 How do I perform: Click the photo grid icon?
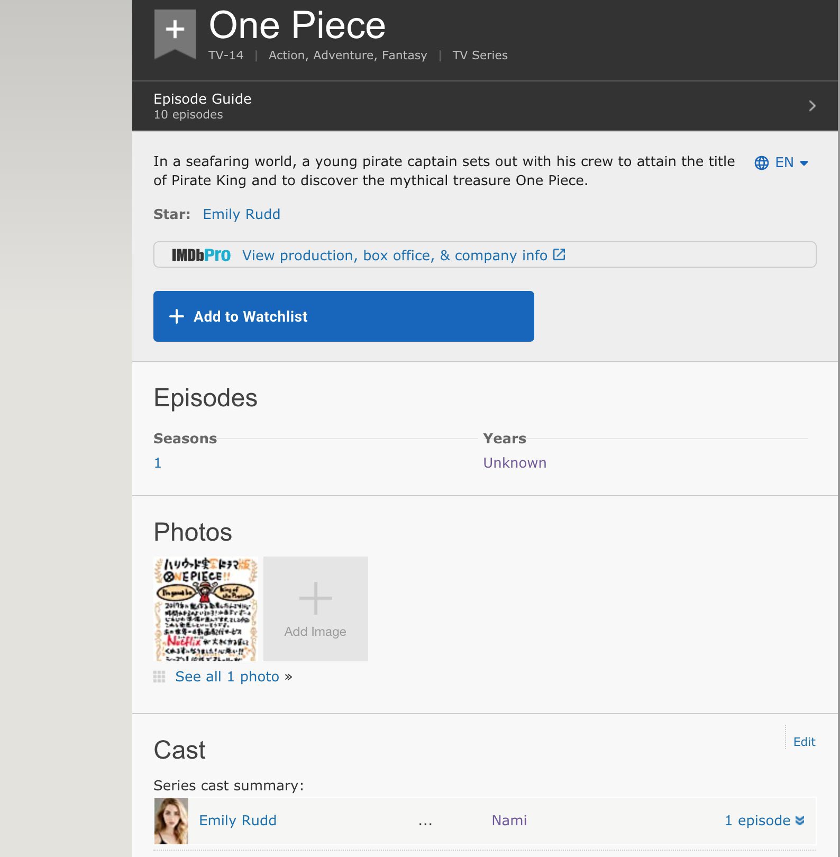159,677
